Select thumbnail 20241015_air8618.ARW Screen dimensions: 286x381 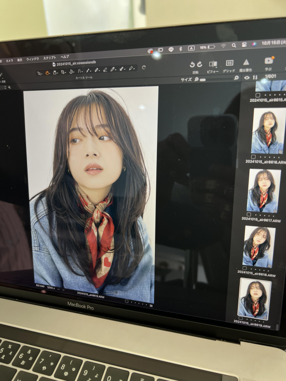coord(259,247)
